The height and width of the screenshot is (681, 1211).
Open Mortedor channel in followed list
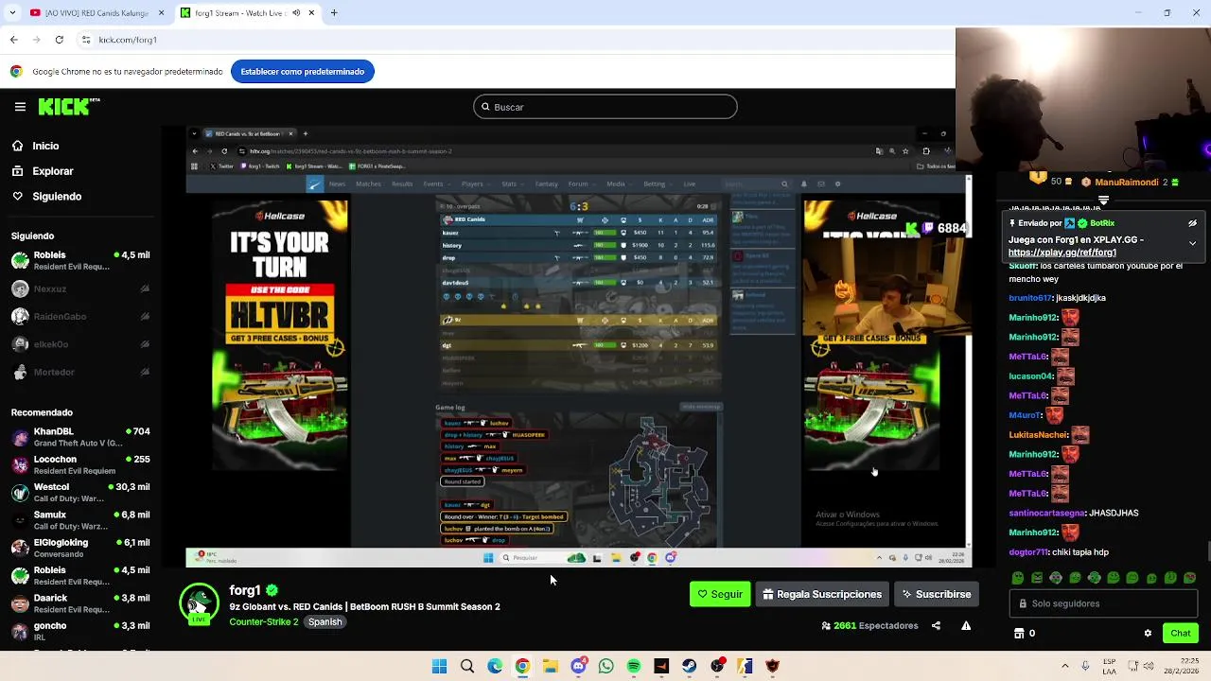(80, 372)
